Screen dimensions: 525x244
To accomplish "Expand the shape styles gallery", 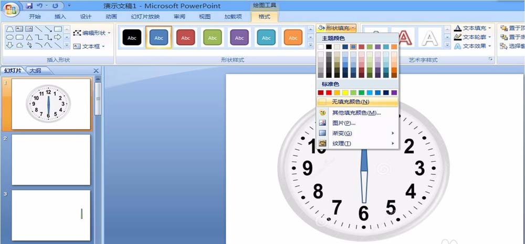I will pos(310,45).
